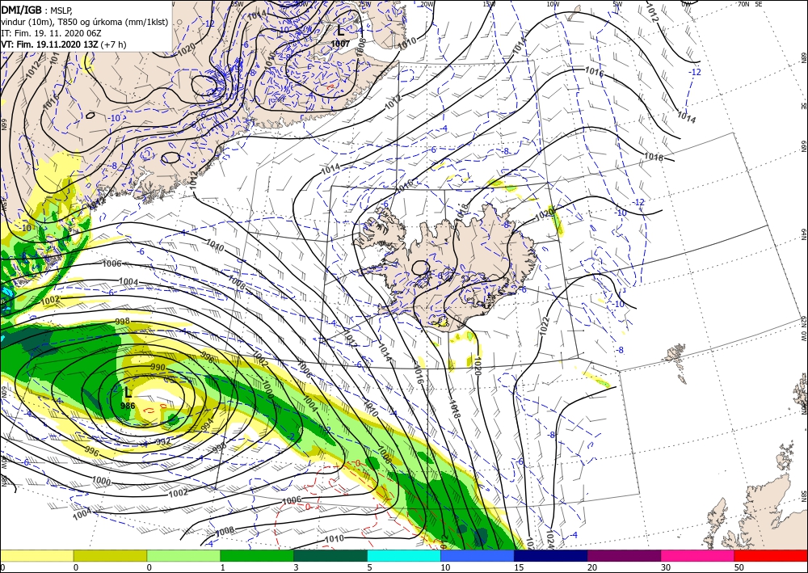The width and height of the screenshot is (808, 573).
Task: Click the '986' pressure value
Action: click(x=128, y=406)
